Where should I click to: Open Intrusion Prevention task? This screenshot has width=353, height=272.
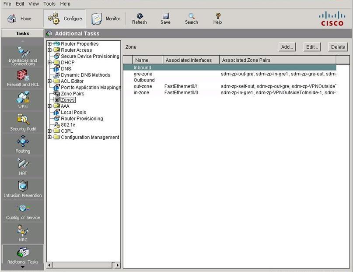click(23, 189)
